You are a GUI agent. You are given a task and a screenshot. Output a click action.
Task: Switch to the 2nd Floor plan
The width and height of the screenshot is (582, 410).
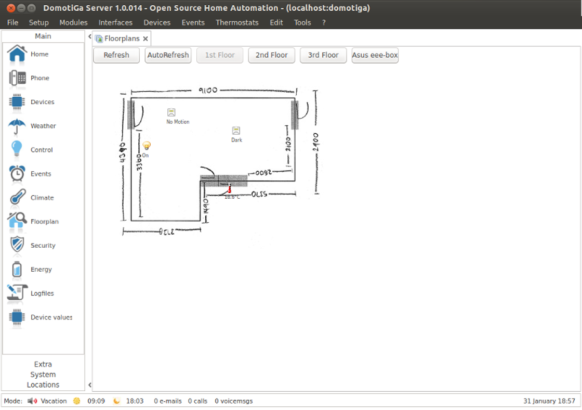[271, 55]
